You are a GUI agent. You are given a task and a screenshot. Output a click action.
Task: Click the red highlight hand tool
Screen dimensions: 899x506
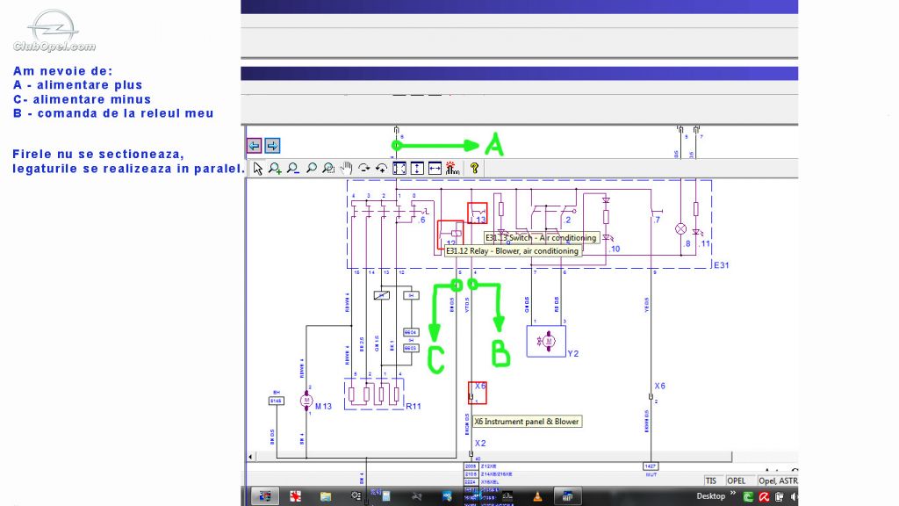452,169
